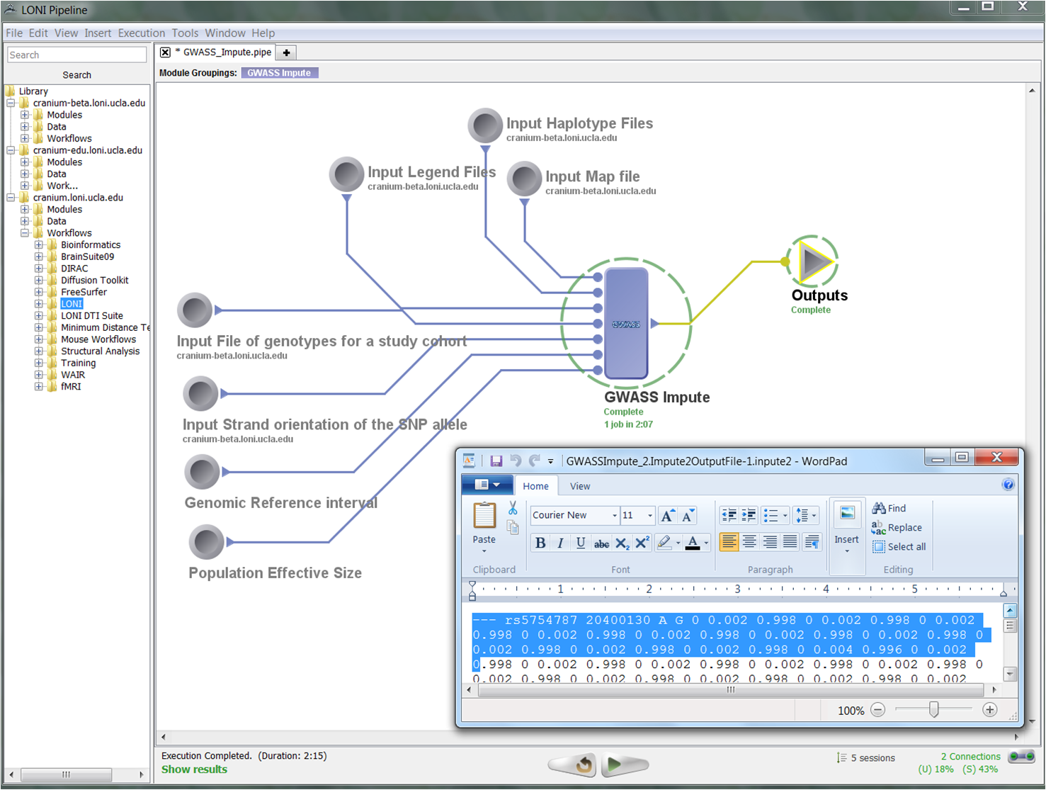Click the WordPad zoom slider handle

(x=934, y=709)
